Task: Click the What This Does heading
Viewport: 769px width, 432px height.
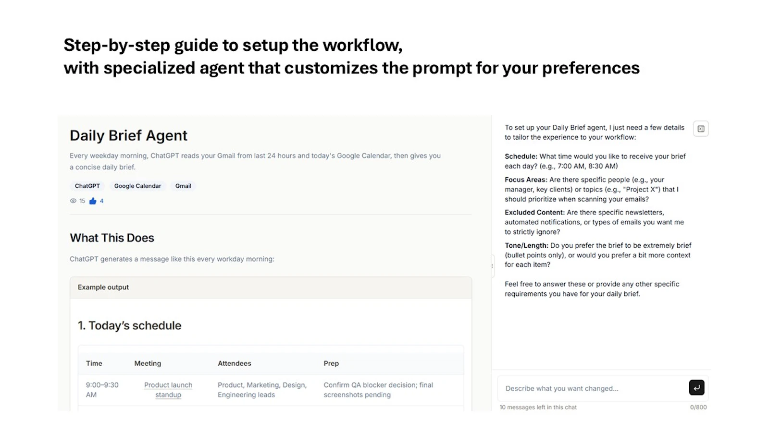Action: 112,238
